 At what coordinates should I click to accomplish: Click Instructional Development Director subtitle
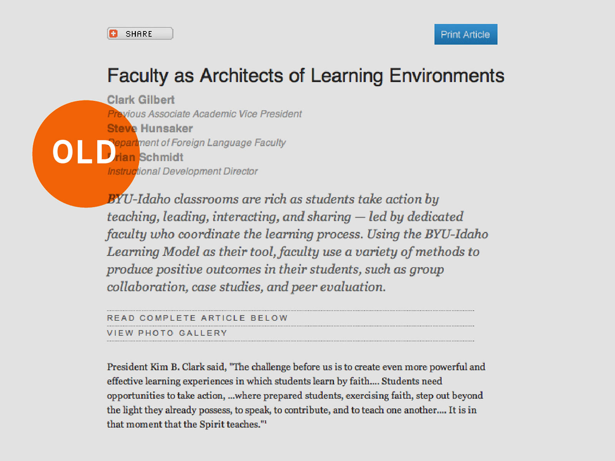click(x=183, y=171)
